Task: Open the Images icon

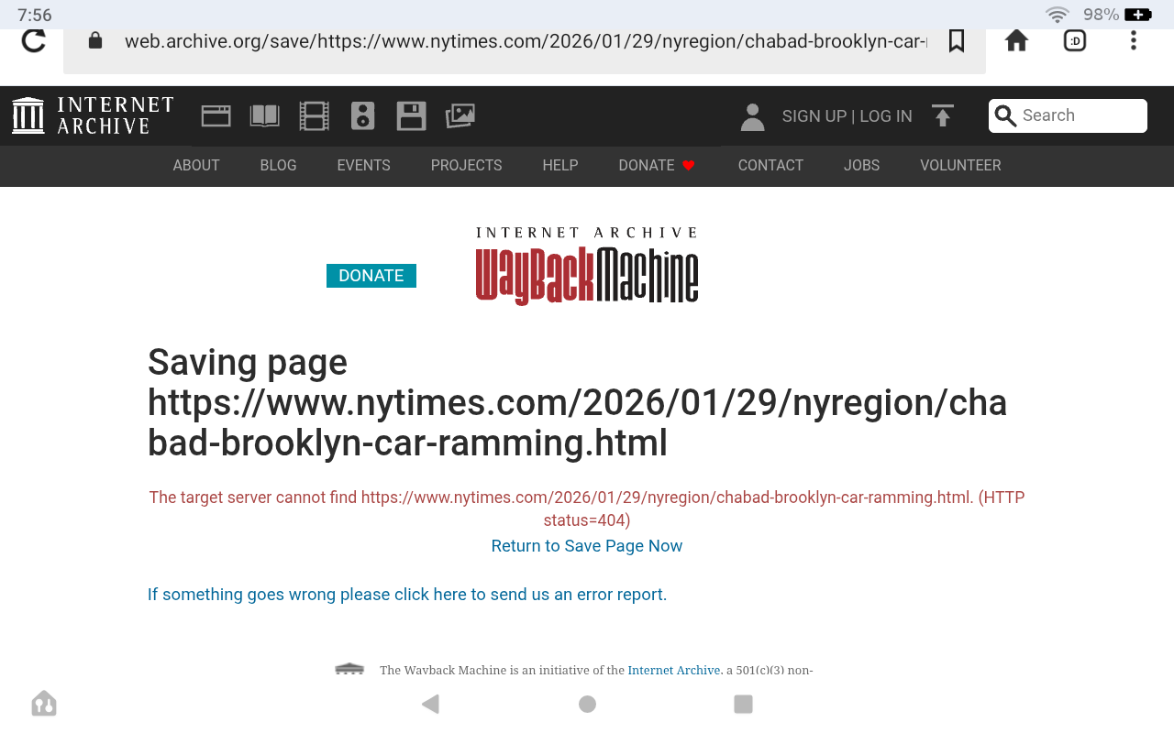Action: (x=460, y=115)
